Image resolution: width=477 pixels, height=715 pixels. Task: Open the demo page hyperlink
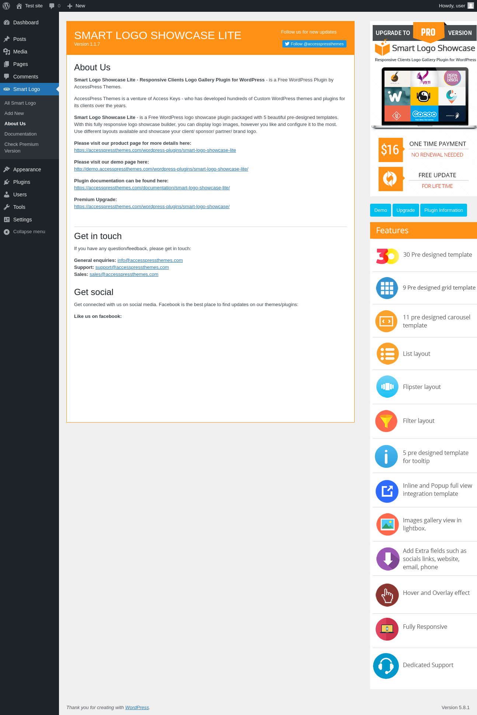[x=161, y=169]
